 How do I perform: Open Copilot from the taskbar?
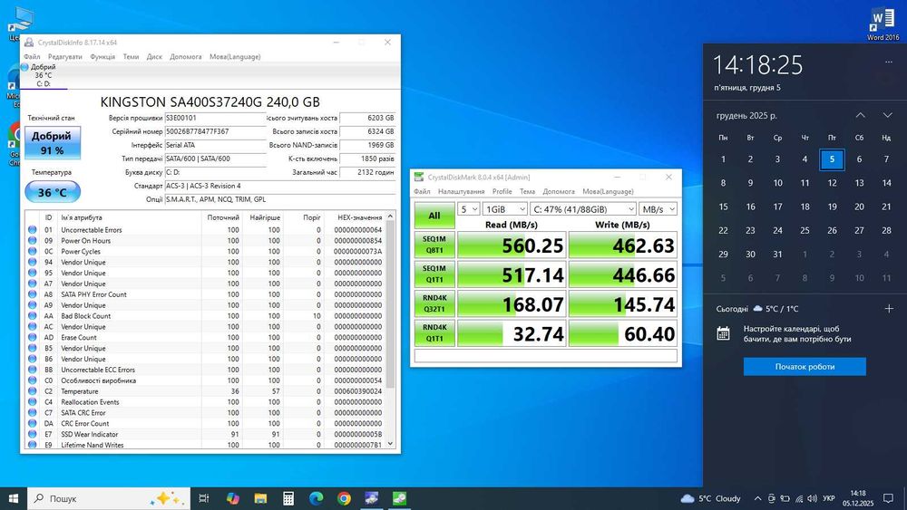232,498
